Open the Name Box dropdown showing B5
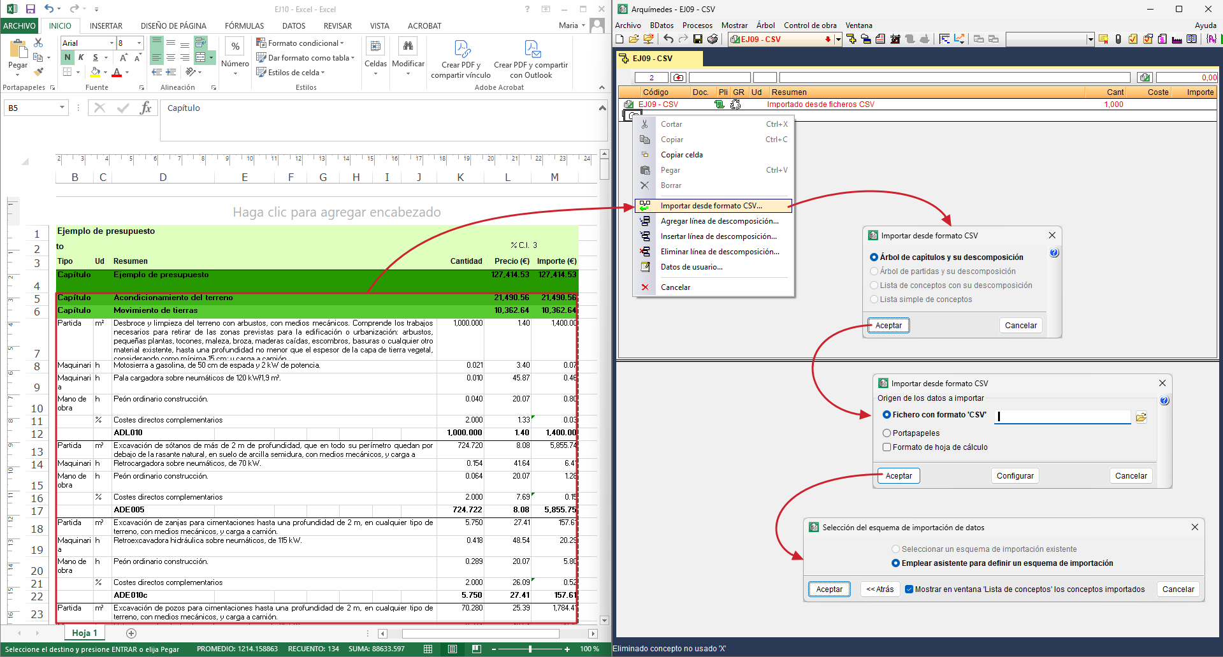The width and height of the screenshot is (1223, 657). (62, 108)
